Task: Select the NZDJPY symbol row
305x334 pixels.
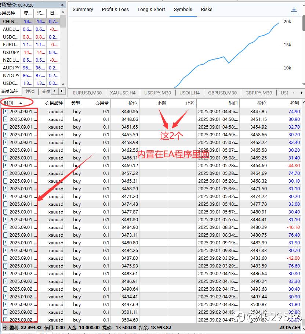Action: click(x=30, y=75)
